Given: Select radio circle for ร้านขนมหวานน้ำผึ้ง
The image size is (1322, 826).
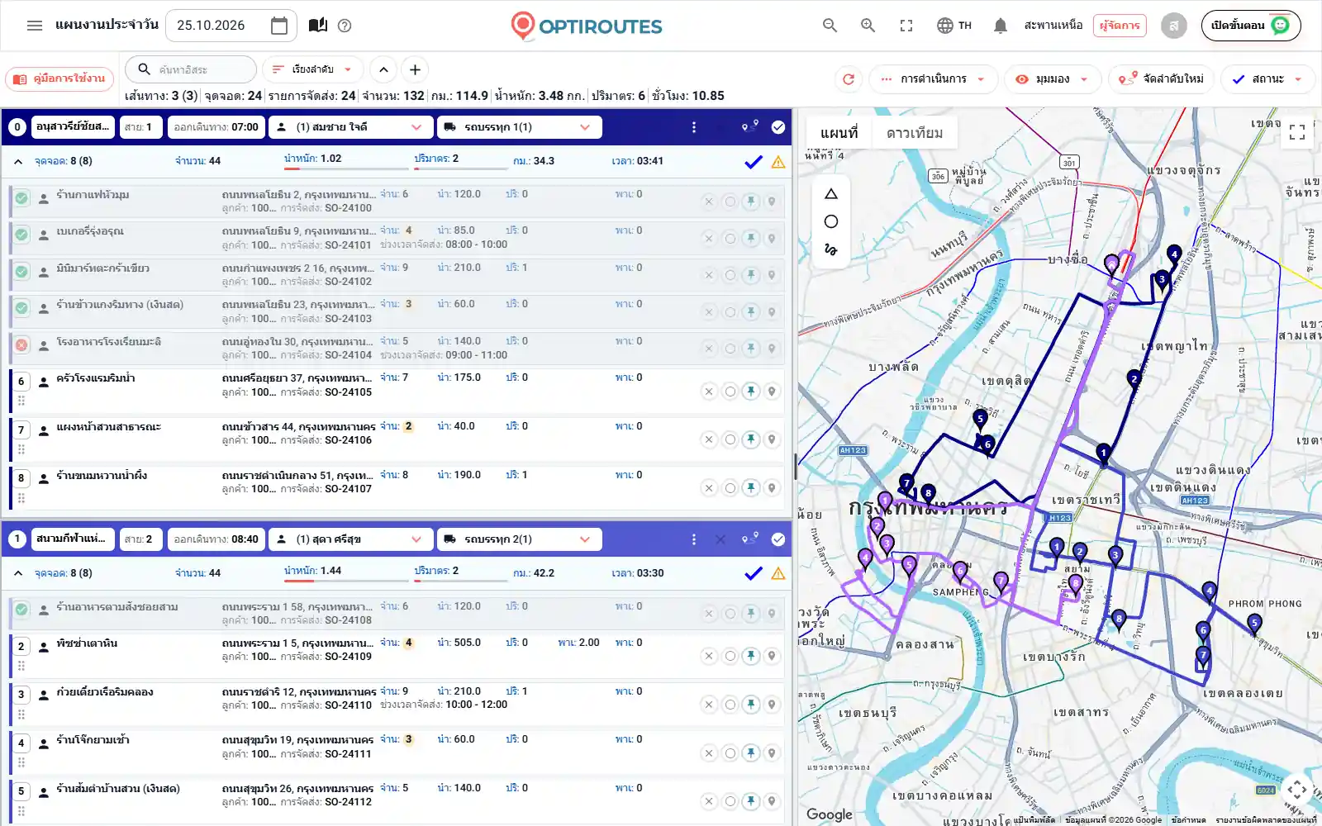Looking at the screenshot, I should [730, 488].
